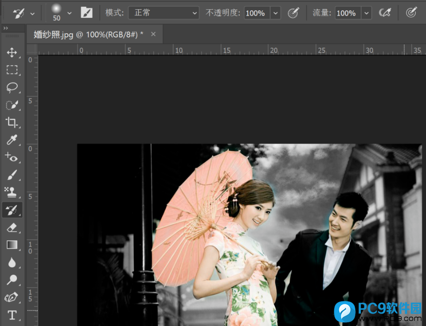The width and height of the screenshot is (426, 326).
Task: Select the Move tool
Action: 12,53
